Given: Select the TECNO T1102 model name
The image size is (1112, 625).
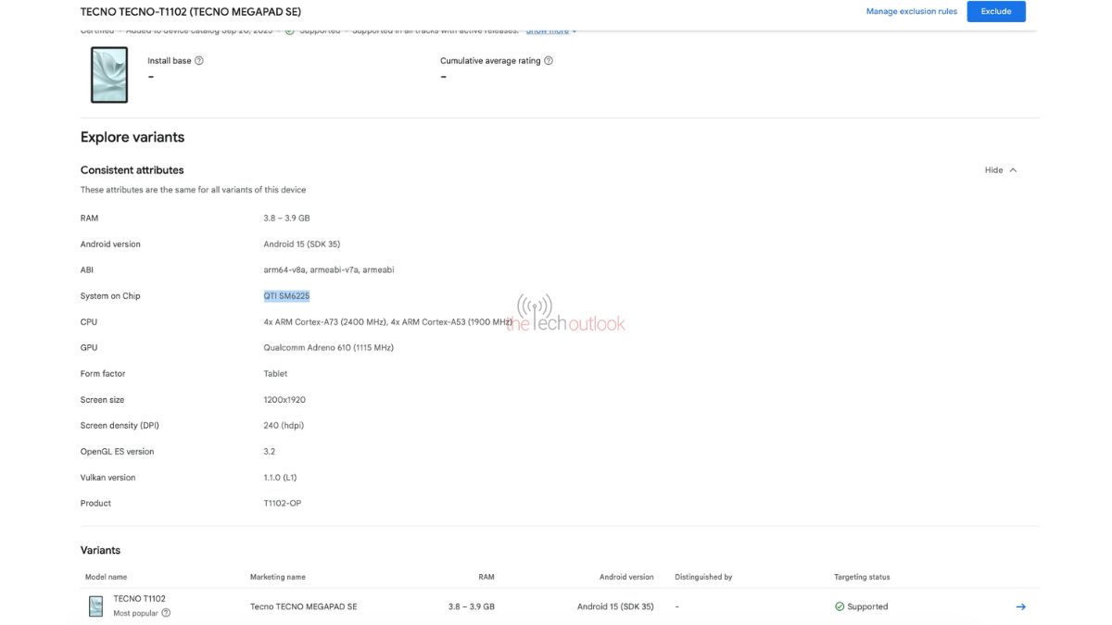Looking at the screenshot, I should click(x=139, y=599).
